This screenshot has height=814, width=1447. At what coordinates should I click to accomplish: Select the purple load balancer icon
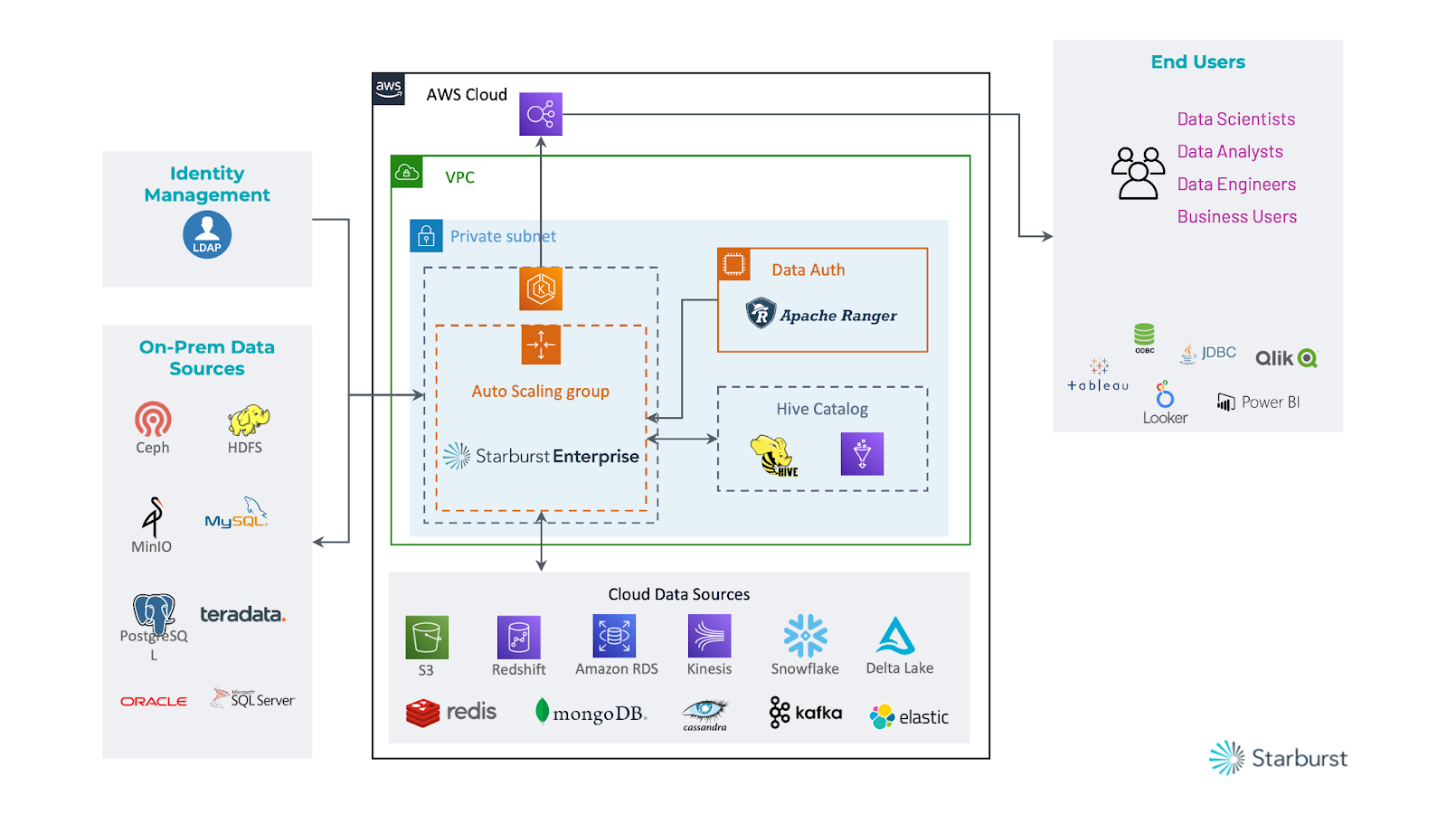coord(541,114)
